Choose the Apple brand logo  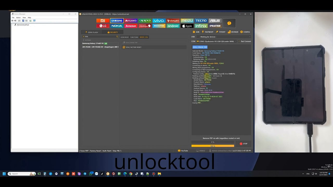pyautogui.click(x=187, y=26)
